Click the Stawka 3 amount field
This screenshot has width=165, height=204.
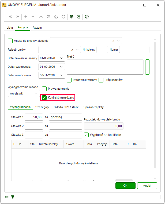pyautogui.click(x=34, y=135)
